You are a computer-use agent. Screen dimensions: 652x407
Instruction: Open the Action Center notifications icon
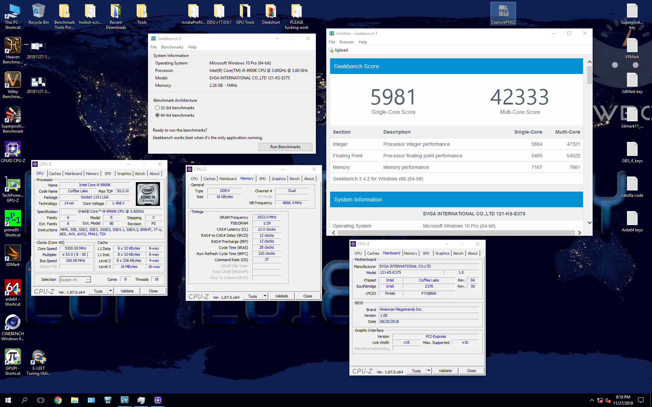[x=641, y=400]
